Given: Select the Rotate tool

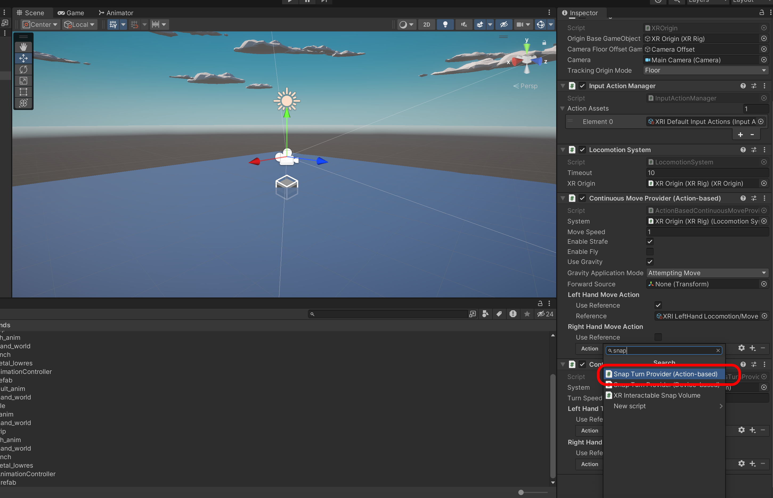Looking at the screenshot, I should pyautogui.click(x=23, y=70).
